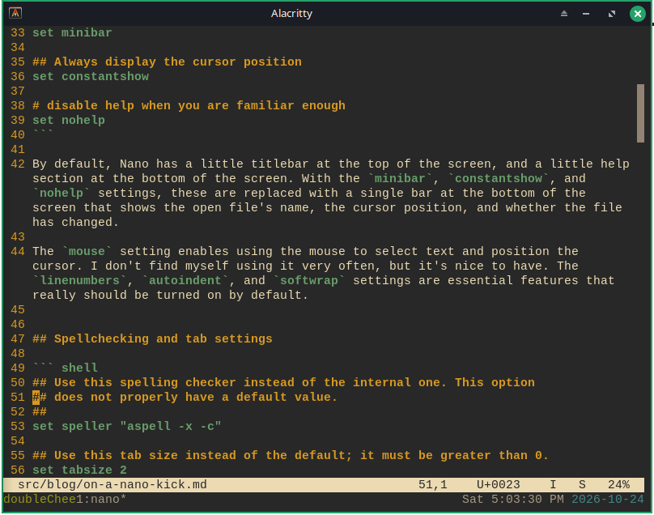The image size is (654, 515).
Task: Click '## Use this spelling checker' comment line 50
Action: (283, 383)
